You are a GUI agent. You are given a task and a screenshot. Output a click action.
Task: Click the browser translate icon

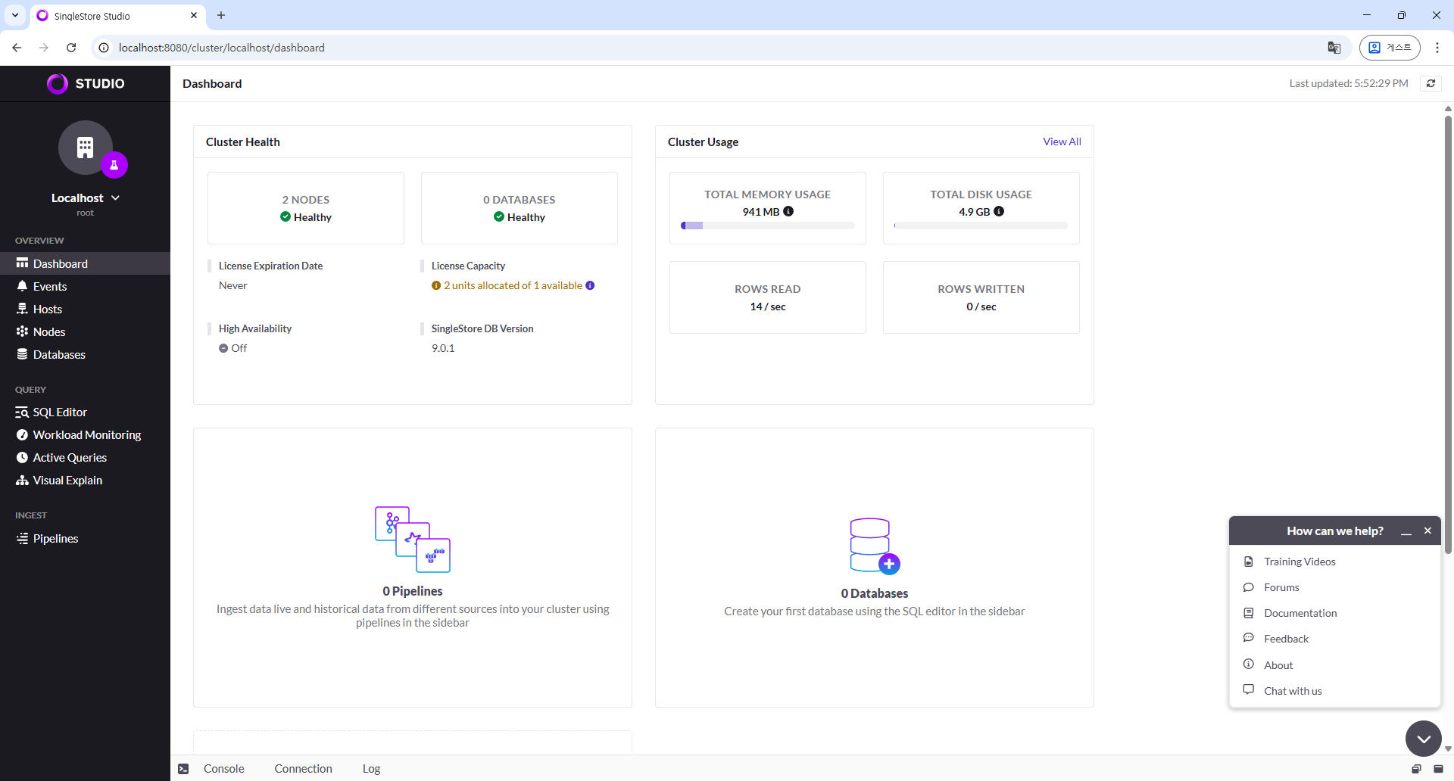coord(1334,48)
